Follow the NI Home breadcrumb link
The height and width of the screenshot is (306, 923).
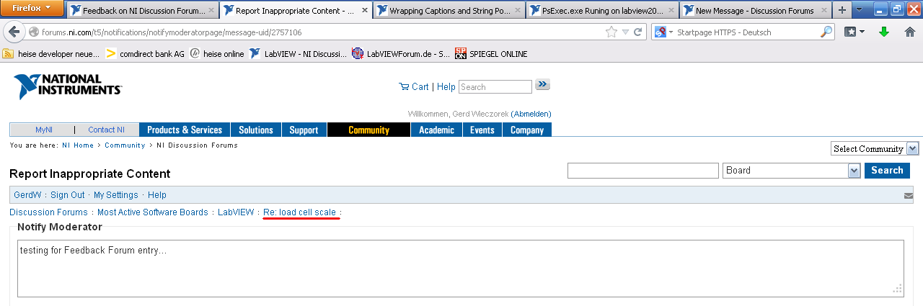(x=78, y=145)
